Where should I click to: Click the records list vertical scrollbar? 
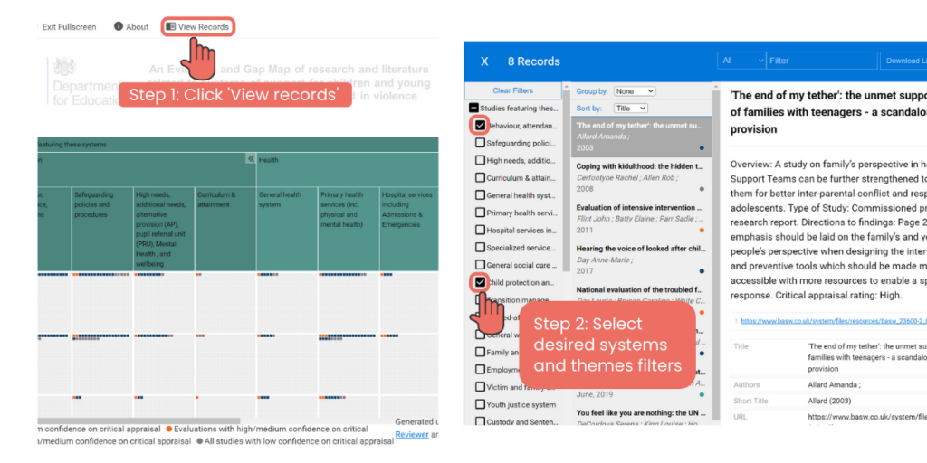tap(717, 254)
